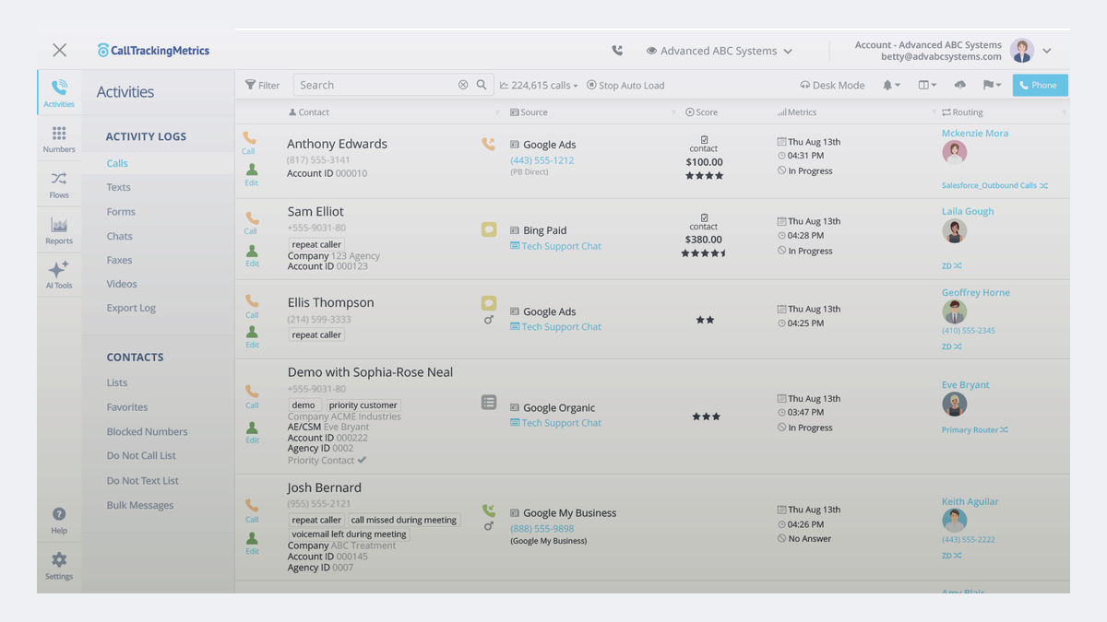Open Help from the sidebar
Viewport: 1107px width, 622px height.
tap(59, 521)
